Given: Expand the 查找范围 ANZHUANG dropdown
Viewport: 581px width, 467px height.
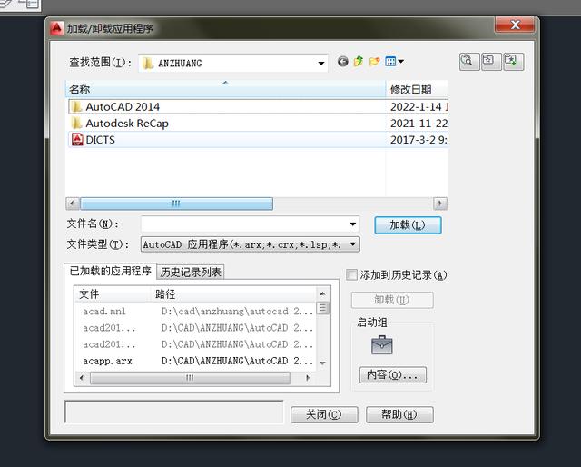Looking at the screenshot, I should (x=320, y=63).
